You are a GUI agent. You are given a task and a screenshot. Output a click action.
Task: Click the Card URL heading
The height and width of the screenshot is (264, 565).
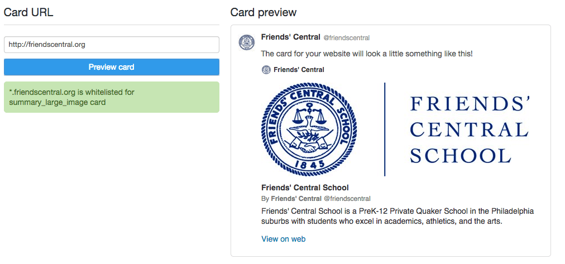tap(28, 12)
